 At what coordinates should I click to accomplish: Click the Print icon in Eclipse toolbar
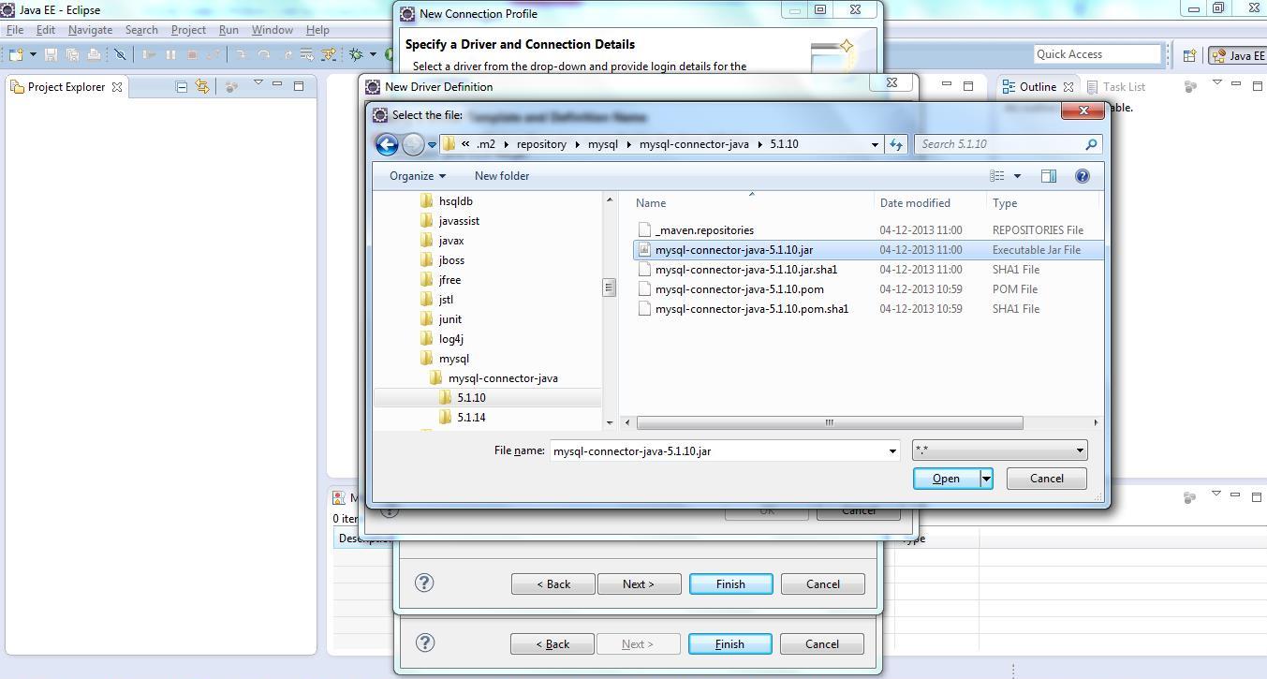[x=94, y=54]
